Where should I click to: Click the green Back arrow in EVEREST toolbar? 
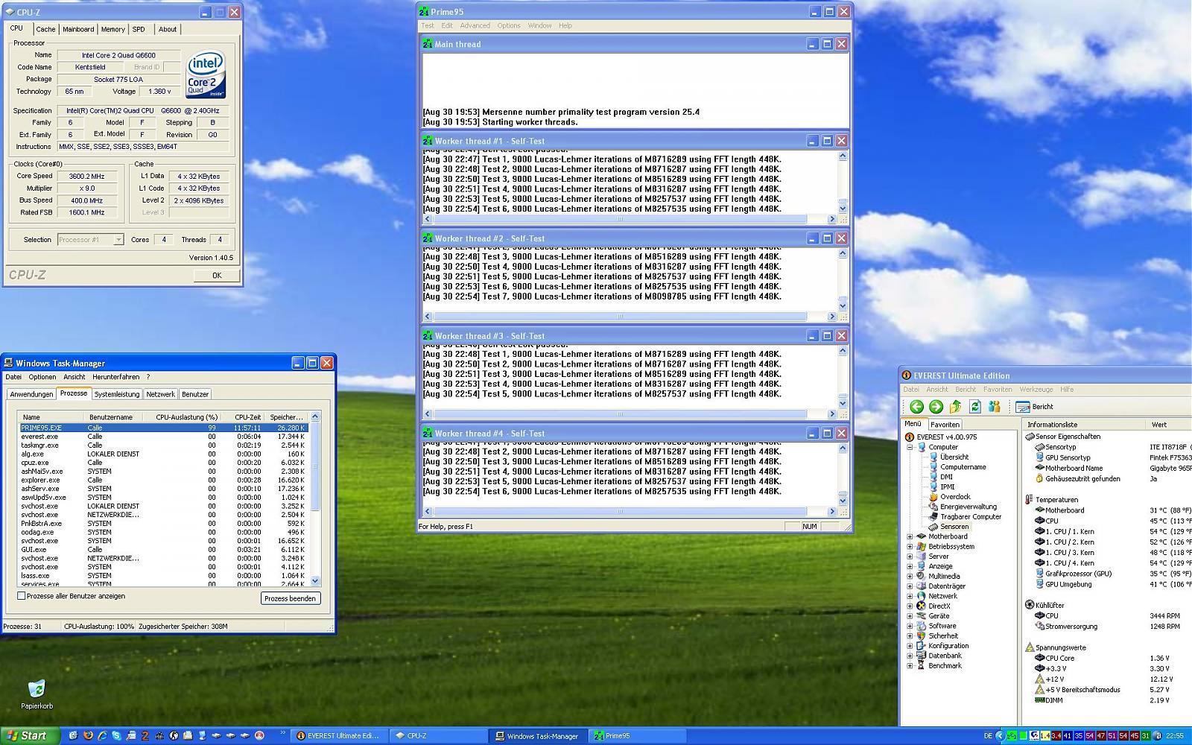pos(916,407)
